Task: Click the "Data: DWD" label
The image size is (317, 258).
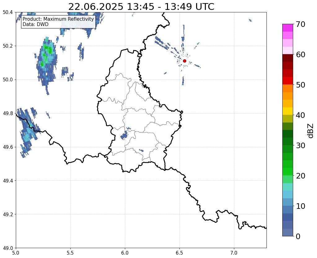Action: click(x=36, y=24)
